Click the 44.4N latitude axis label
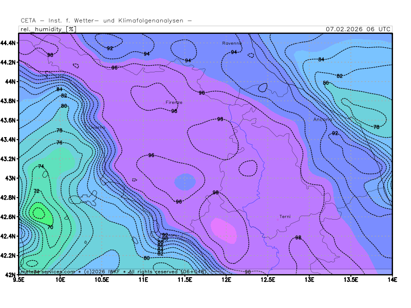 pyautogui.click(x=9, y=43)
